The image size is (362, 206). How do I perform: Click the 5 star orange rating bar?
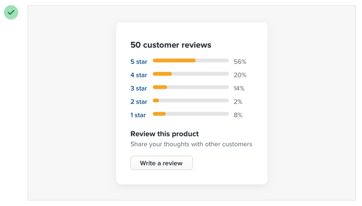[x=191, y=61]
